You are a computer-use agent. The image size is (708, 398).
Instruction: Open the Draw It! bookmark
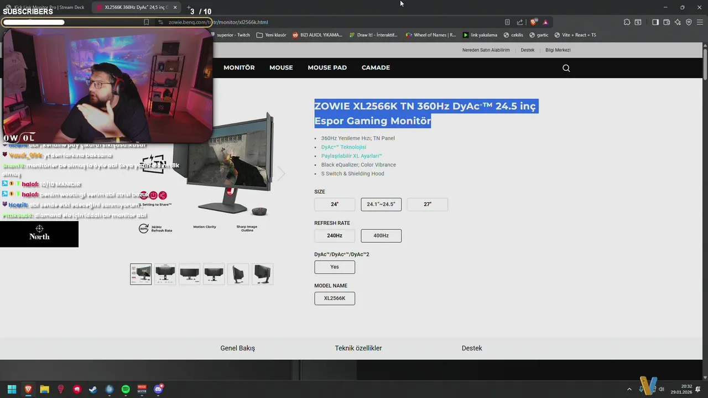pyautogui.click(x=373, y=35)
